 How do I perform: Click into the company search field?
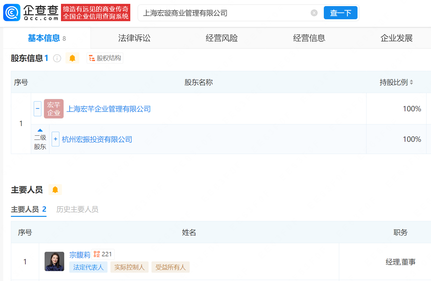coord(225,13)
